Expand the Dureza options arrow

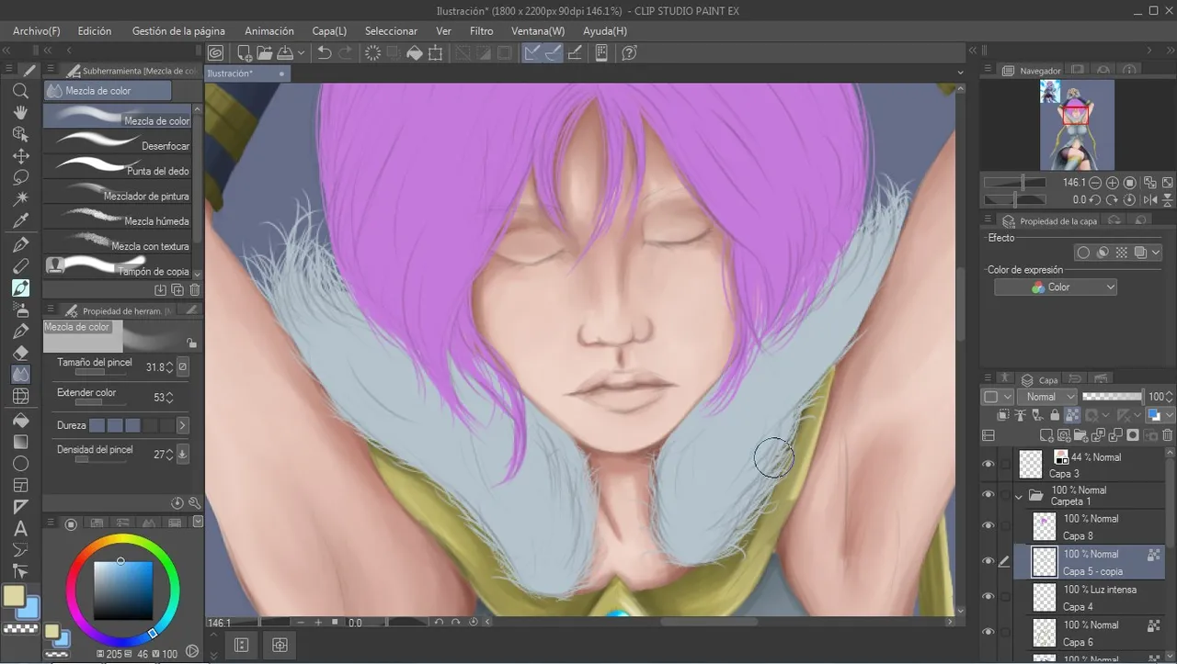(182, 425)
